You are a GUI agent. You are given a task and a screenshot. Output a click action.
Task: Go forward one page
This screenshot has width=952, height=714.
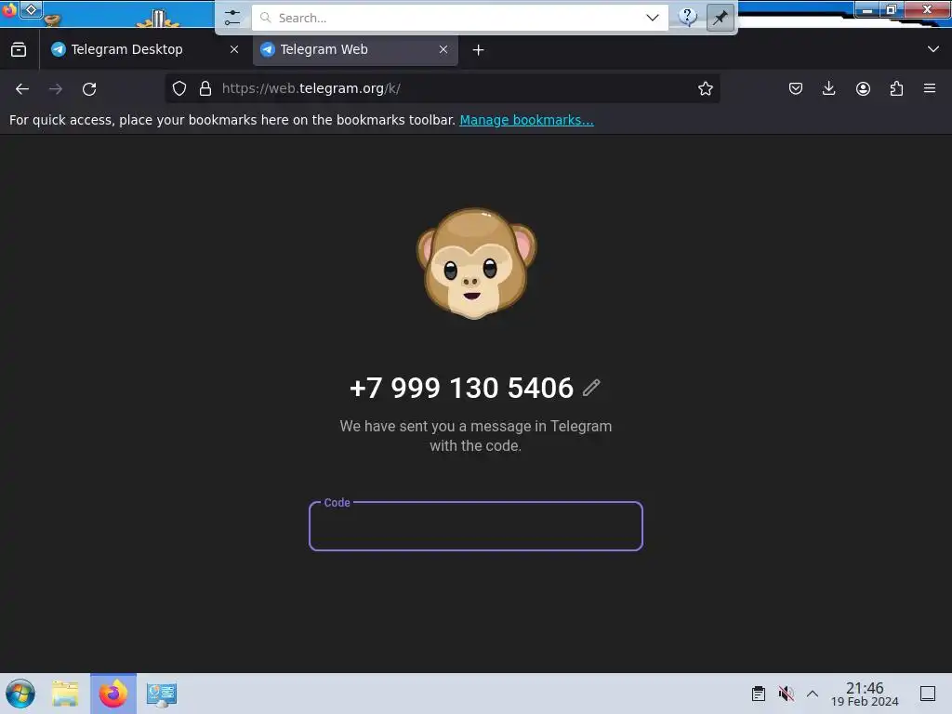[56, 89]
